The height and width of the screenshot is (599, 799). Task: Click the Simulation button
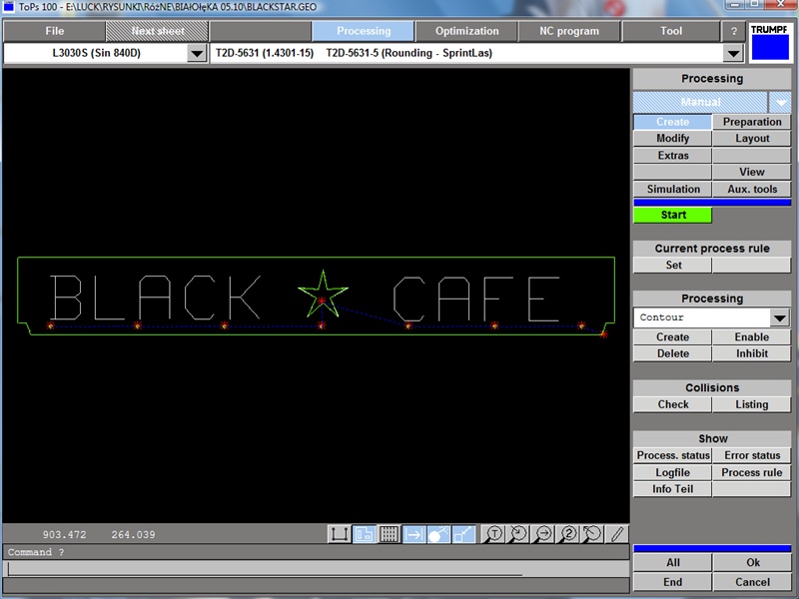672,189
